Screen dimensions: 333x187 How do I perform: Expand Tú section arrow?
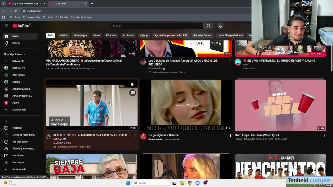coord(10,121)
